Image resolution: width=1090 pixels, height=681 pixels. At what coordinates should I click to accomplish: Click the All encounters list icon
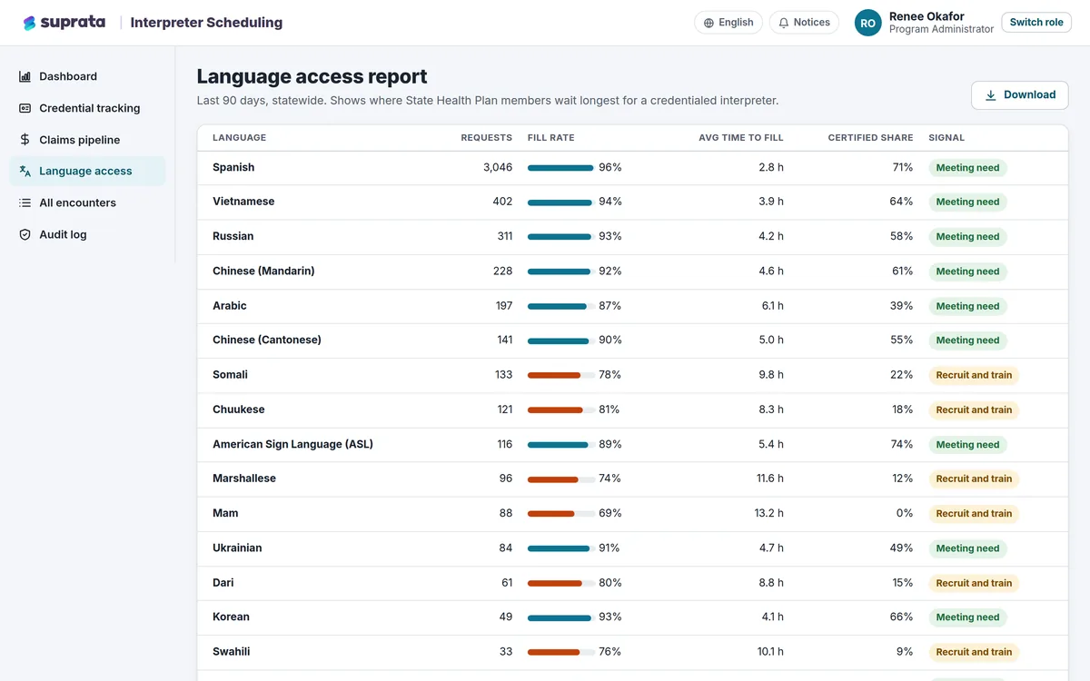pyautogui.click(x=25, y=202)
